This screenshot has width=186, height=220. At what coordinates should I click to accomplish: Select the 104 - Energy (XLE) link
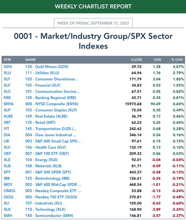(41, 160)
